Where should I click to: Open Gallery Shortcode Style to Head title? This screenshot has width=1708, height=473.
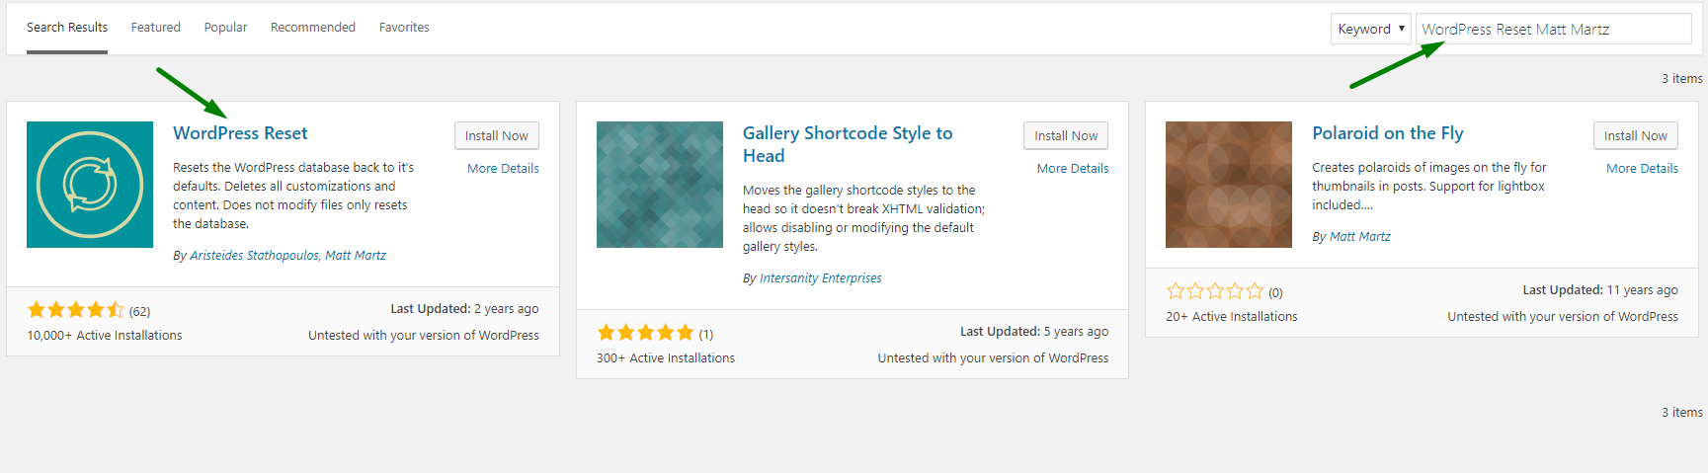tap(848, 144)
